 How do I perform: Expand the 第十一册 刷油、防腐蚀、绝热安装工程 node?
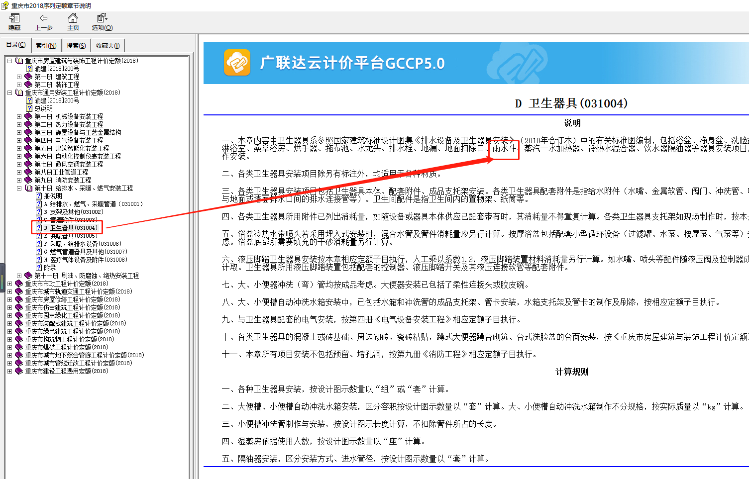(x=19, y=276)
